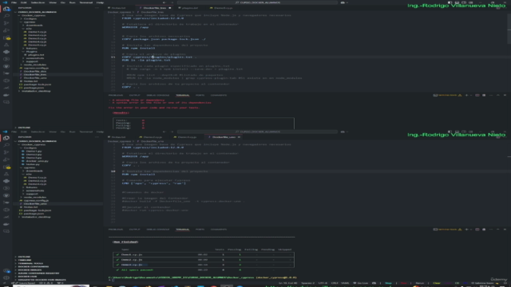Toggle panel layout icon in top window

click(x=457, y=2)
